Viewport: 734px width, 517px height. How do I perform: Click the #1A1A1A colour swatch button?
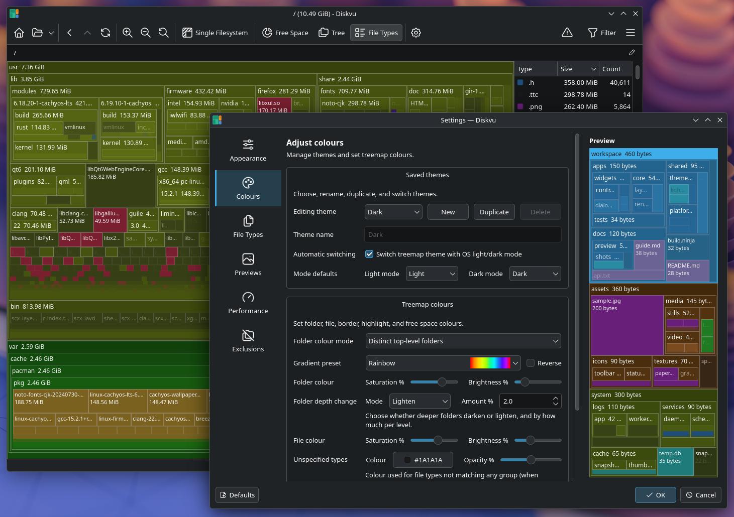[x=423, y=460]
